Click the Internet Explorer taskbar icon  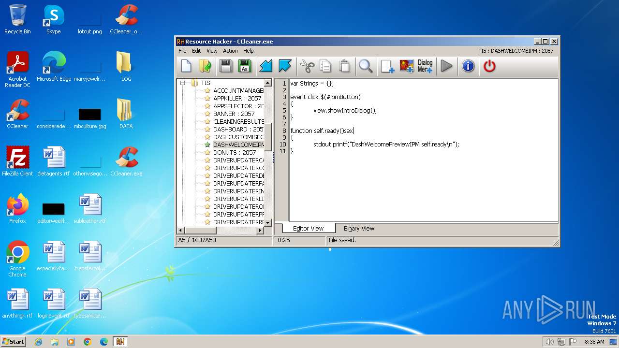(x=38, y=342)
